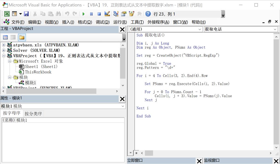This screenshot has height=164, width=280.
Task: Click the VBA icon beside the 文件 menu
Action: 6,22
